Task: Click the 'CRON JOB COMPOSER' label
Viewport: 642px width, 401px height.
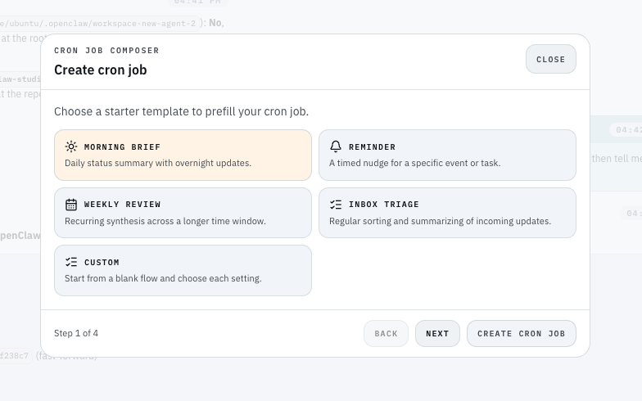Action: pyautogui.click(x=106, y=51)
